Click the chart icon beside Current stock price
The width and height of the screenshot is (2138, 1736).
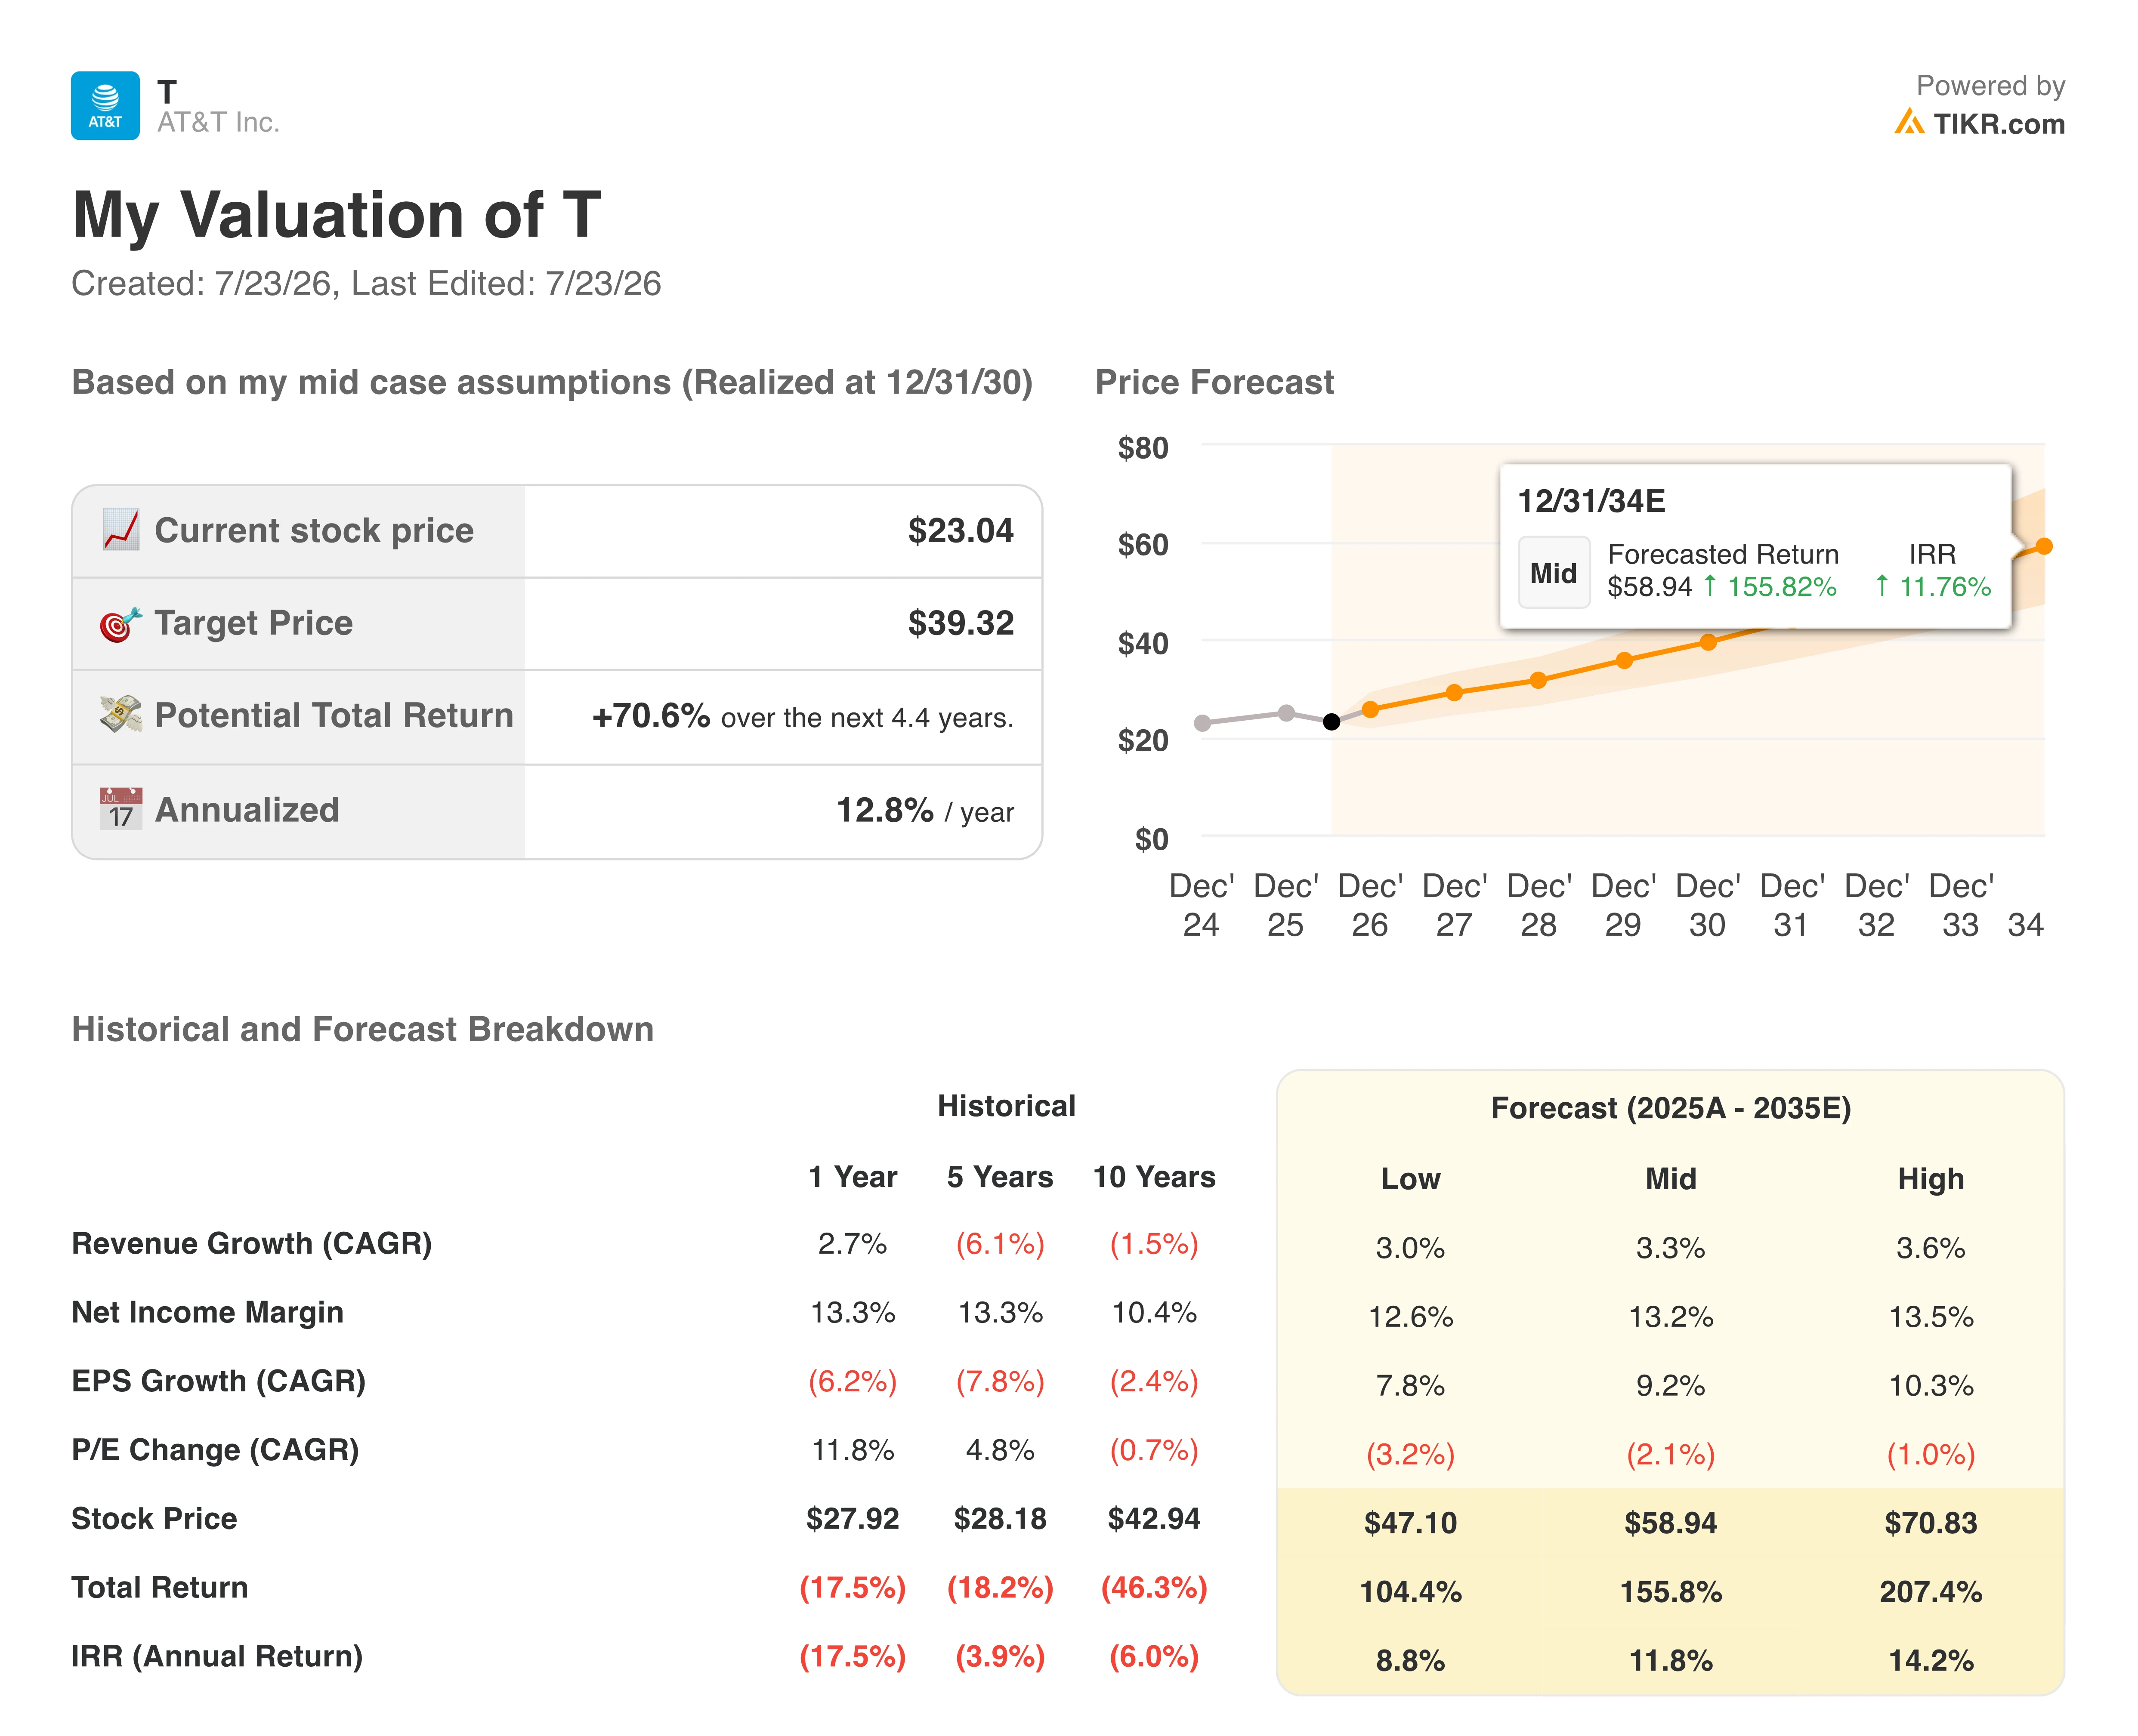pos(121,530)
